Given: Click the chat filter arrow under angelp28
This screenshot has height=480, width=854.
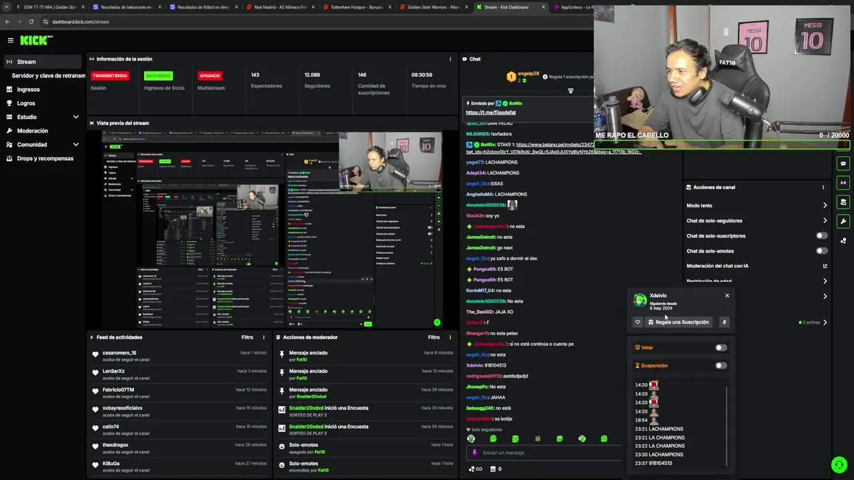Looking at the screenshot, I should (x=570, y=91).
